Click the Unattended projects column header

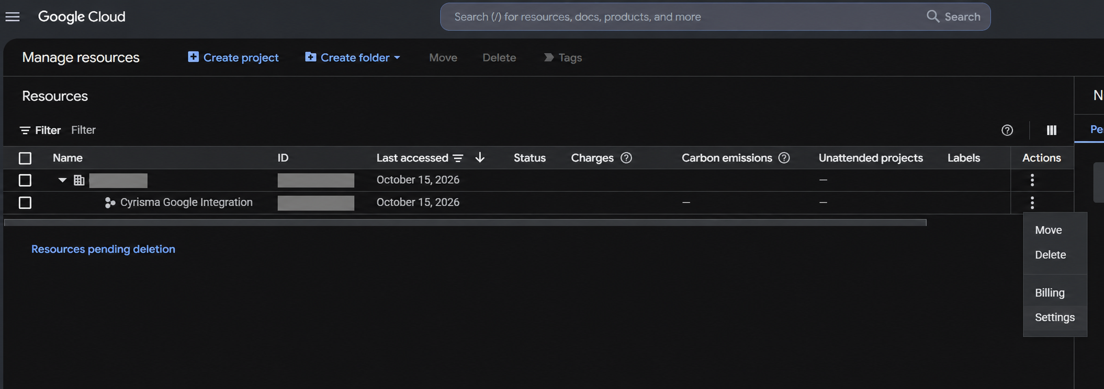coord(871,158)
